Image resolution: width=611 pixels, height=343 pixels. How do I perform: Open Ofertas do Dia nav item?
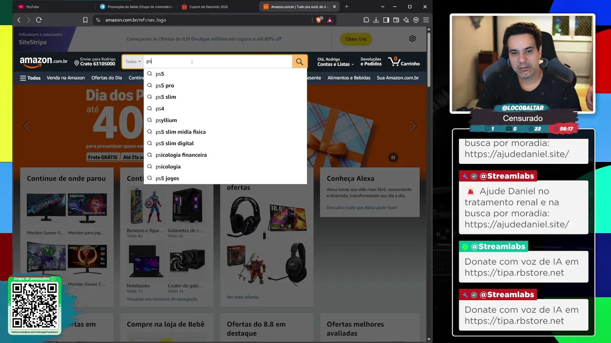(106, 78)
